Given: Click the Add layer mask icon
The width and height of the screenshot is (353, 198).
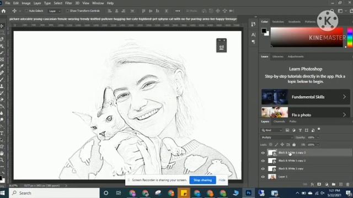Looking at the screenshot, I should coord(319,184).
